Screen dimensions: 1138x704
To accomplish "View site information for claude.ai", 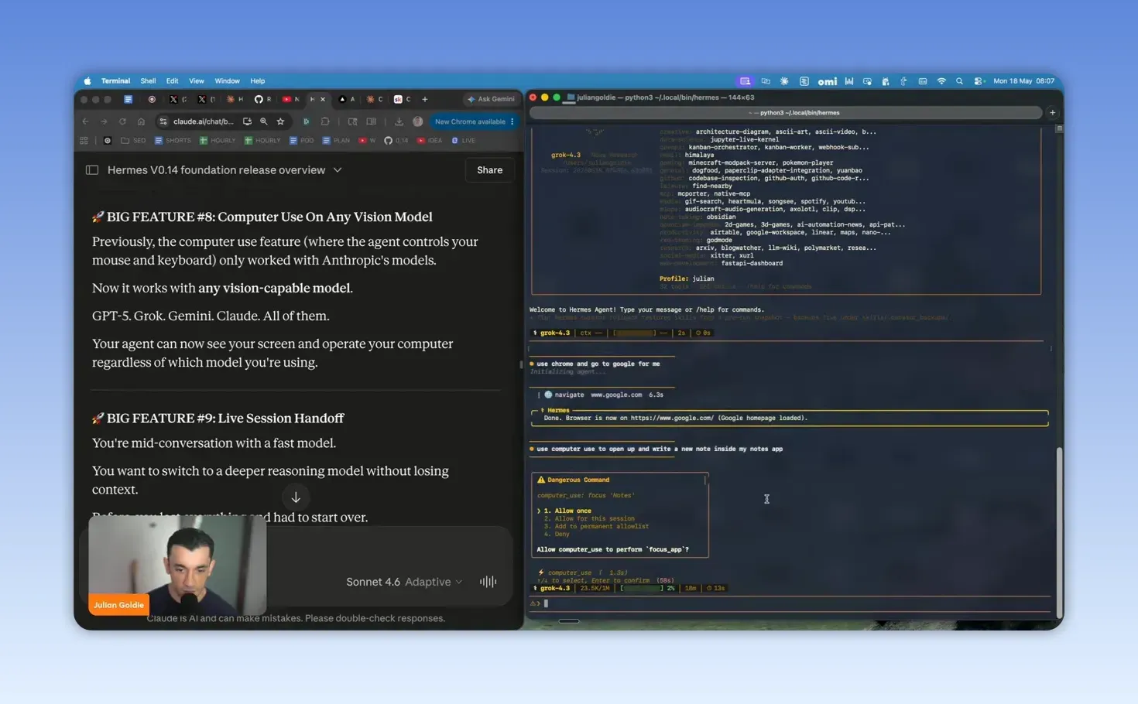I will click(163, 121).
